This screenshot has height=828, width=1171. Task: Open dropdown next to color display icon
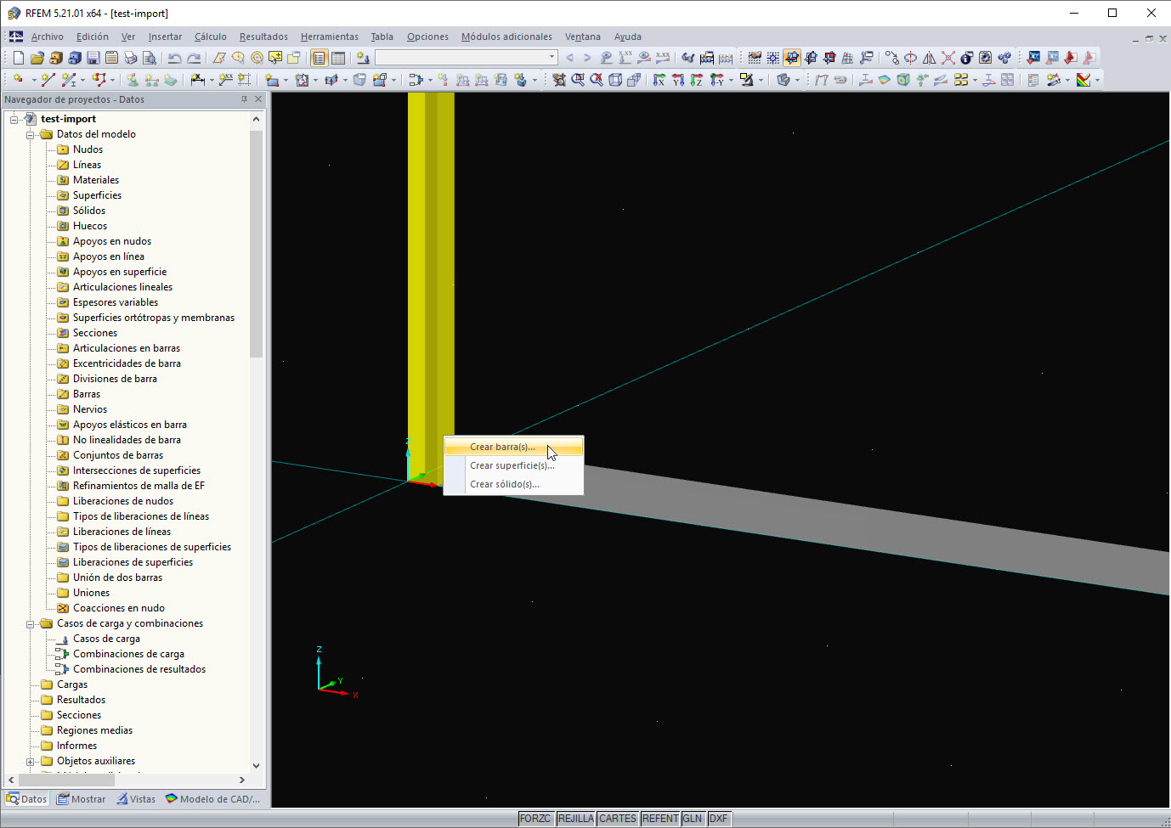tap(1097, 80)
